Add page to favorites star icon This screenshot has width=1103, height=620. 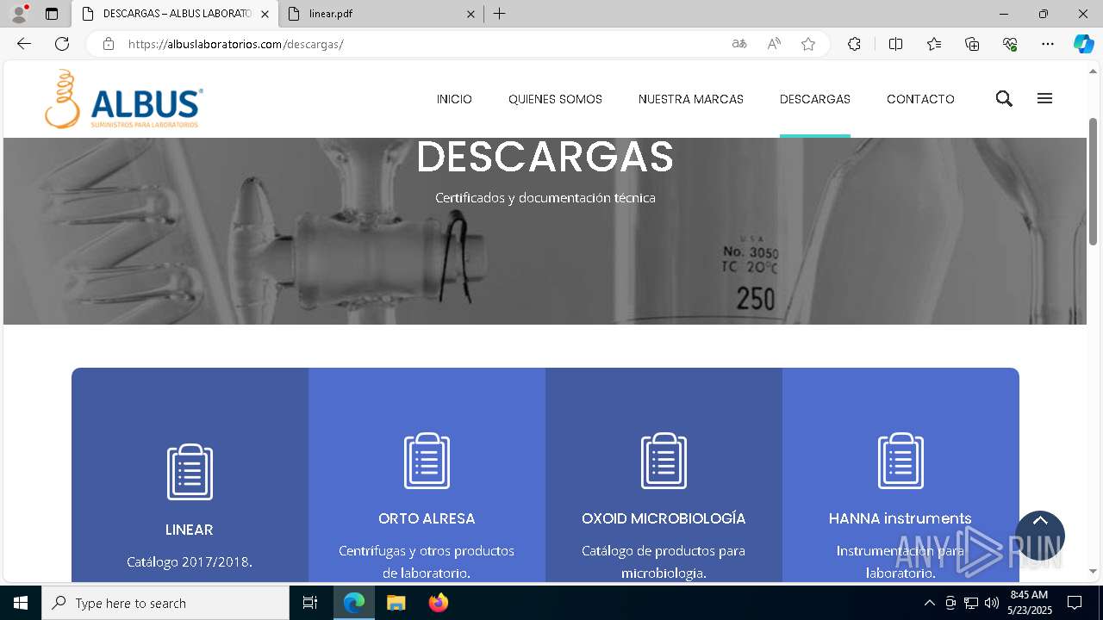[x=808, y=44]
